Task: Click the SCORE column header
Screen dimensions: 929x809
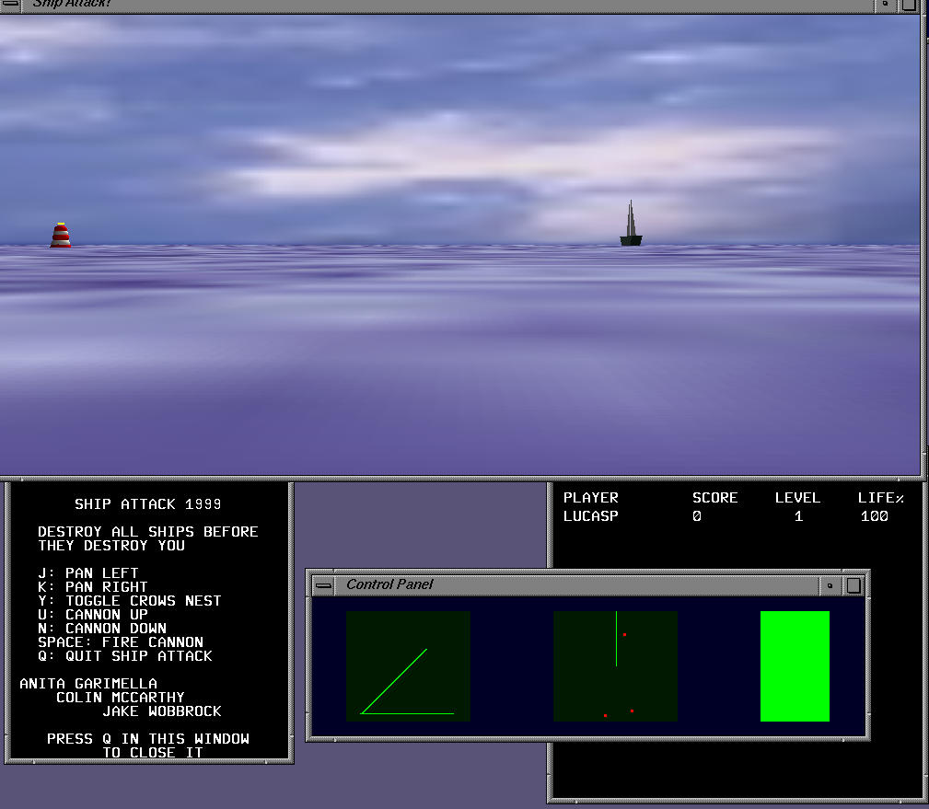Action: [714, 498]
